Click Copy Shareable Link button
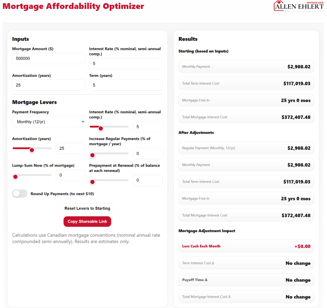 pos(87,221)
